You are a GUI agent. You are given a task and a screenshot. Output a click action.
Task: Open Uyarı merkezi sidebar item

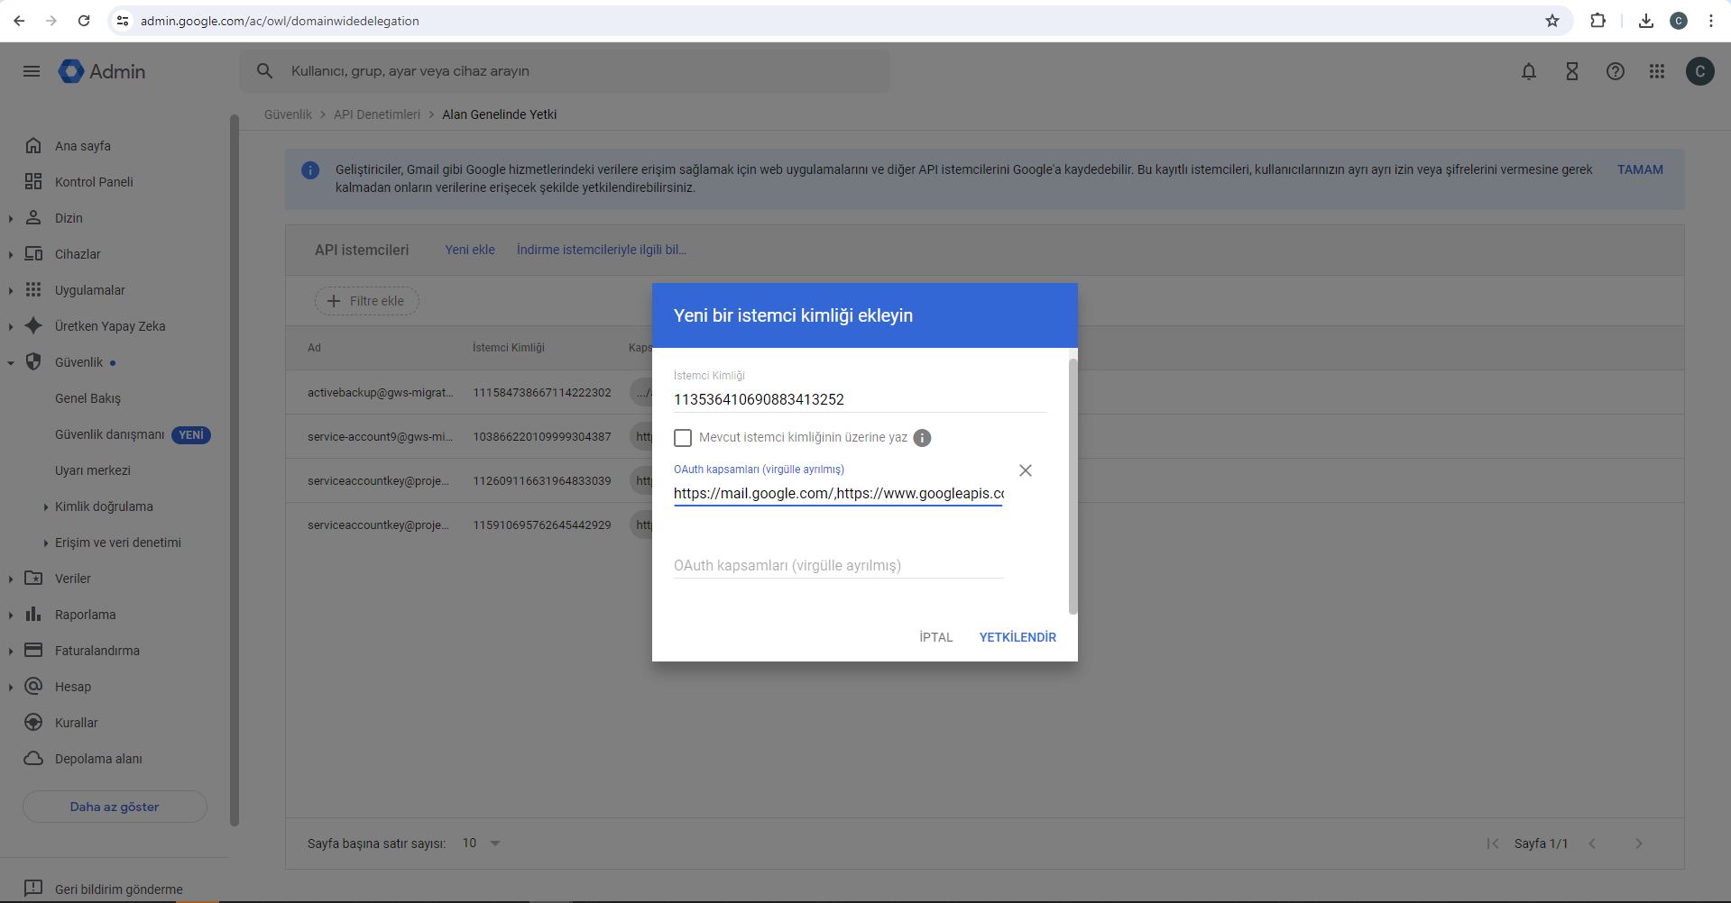coord(92,470)
